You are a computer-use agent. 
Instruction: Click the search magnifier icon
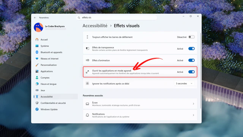[79, 18]
